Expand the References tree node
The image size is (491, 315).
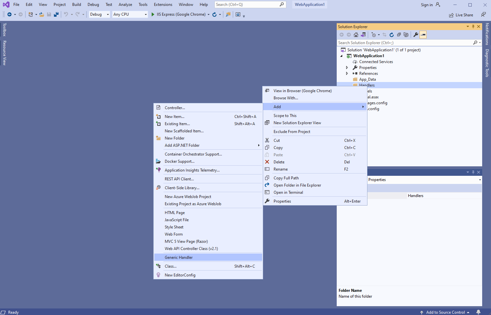click(x=347, y=74)
